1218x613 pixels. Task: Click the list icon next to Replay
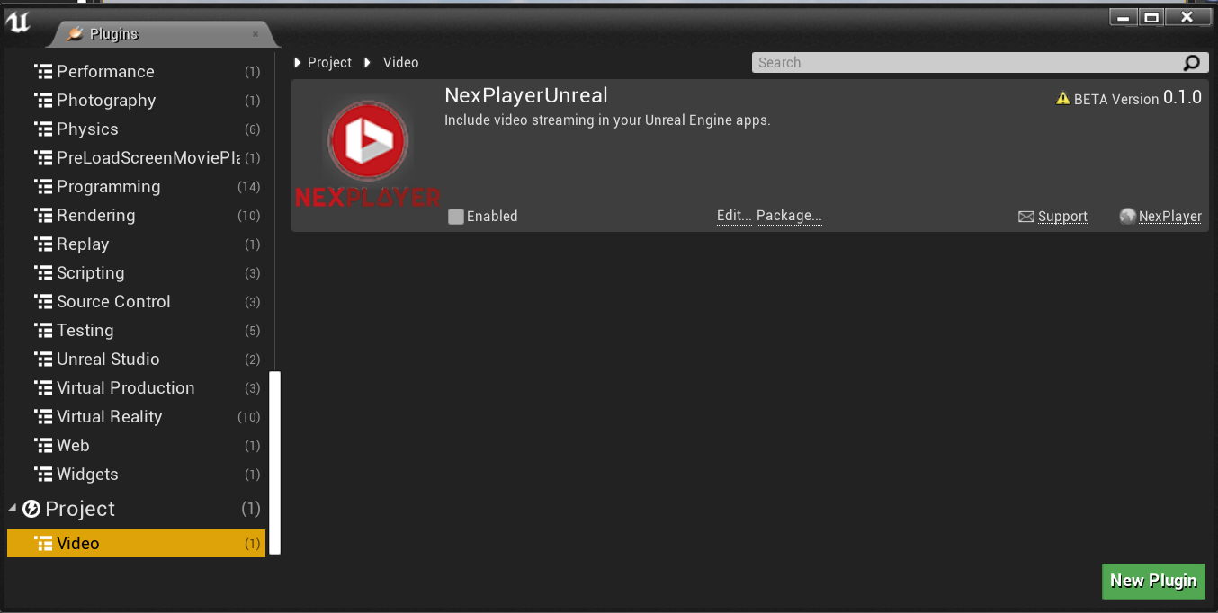pos(43,244)
